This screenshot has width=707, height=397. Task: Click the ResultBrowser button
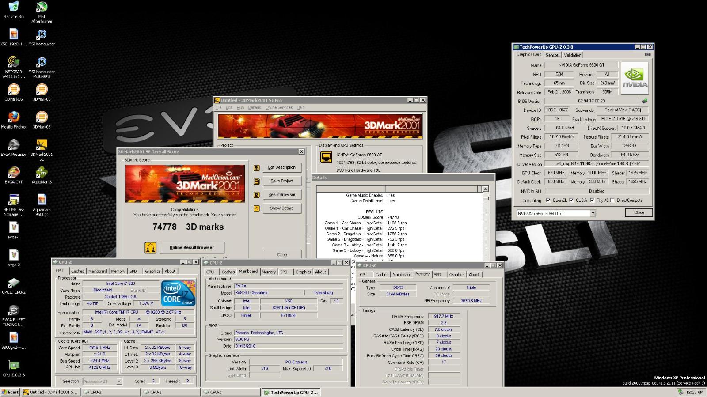pyautogui.click(x=282, y=195)
